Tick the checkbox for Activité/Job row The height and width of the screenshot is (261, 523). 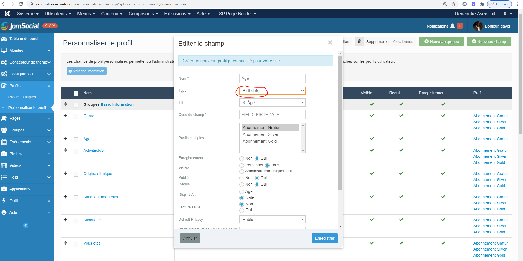pyautogui.click(x=76, y=151)
